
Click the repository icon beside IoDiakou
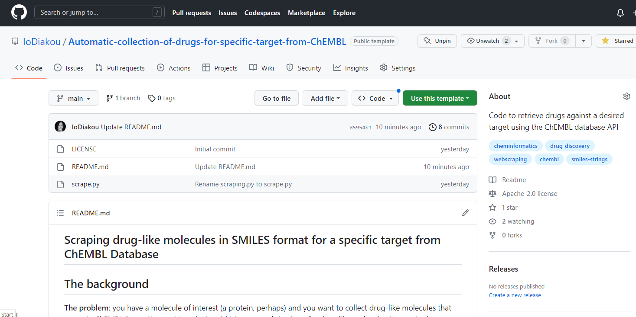16,42
